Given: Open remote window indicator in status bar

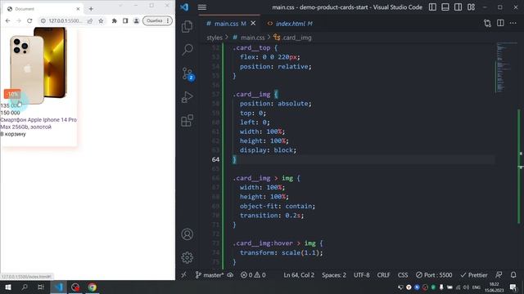Looking at the screenshot, I should pos(183,275).
